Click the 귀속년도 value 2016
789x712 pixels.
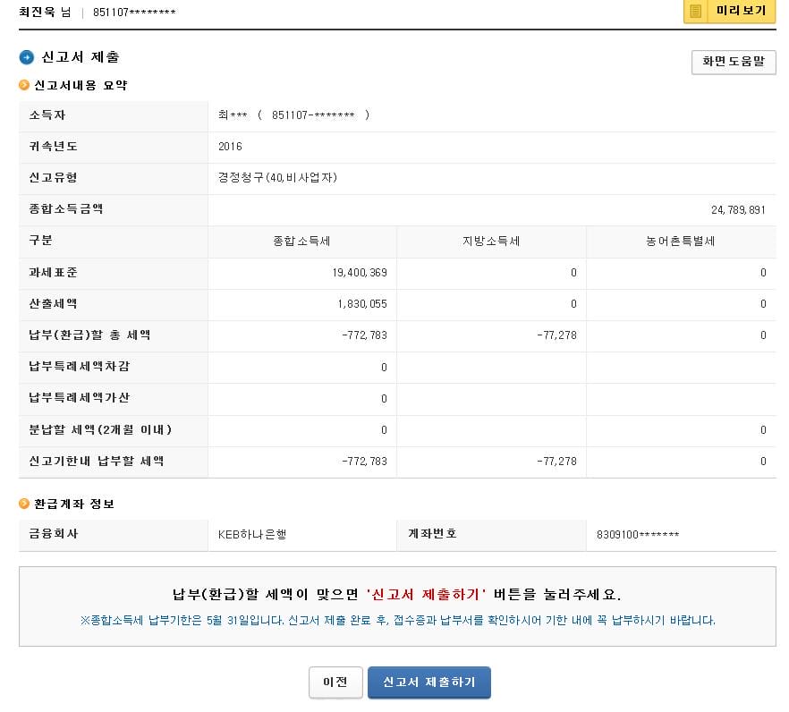pos(230,147)
